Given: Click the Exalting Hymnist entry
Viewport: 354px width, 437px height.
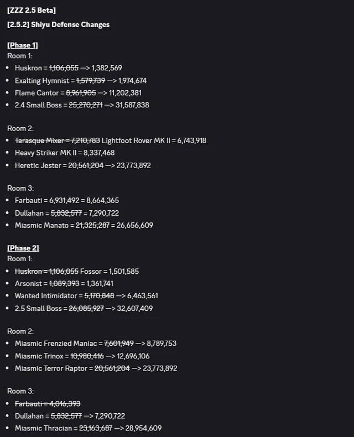Looking at the screenshot, I should click(x=81, y=80).
